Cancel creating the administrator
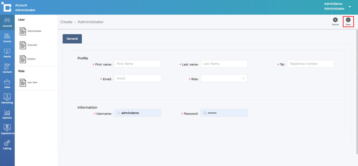The height and width of the screenshot is (166, 358). click(335, 21)
